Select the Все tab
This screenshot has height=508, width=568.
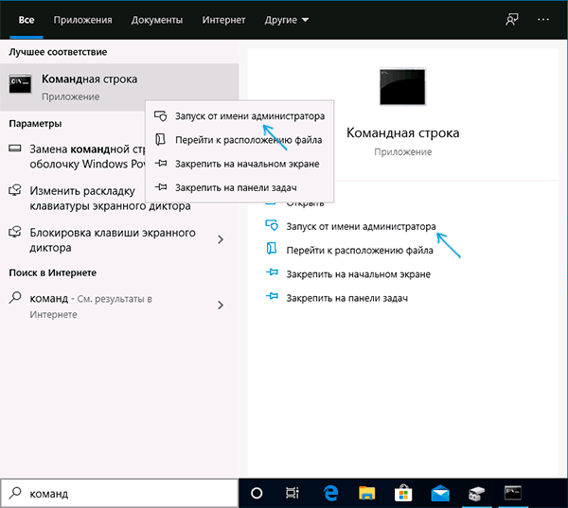[27, 20]
